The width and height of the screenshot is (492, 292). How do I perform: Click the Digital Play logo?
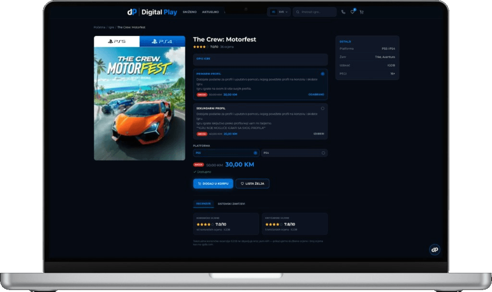coord(152,12)
